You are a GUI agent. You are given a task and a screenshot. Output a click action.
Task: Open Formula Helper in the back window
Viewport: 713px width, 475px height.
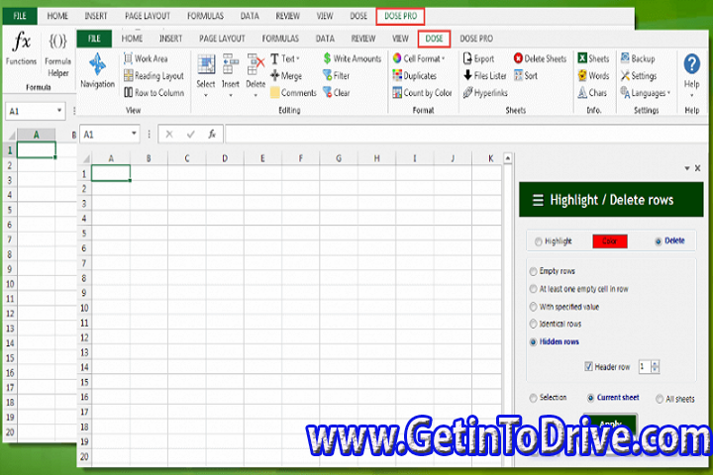click(x=57, y=54)
